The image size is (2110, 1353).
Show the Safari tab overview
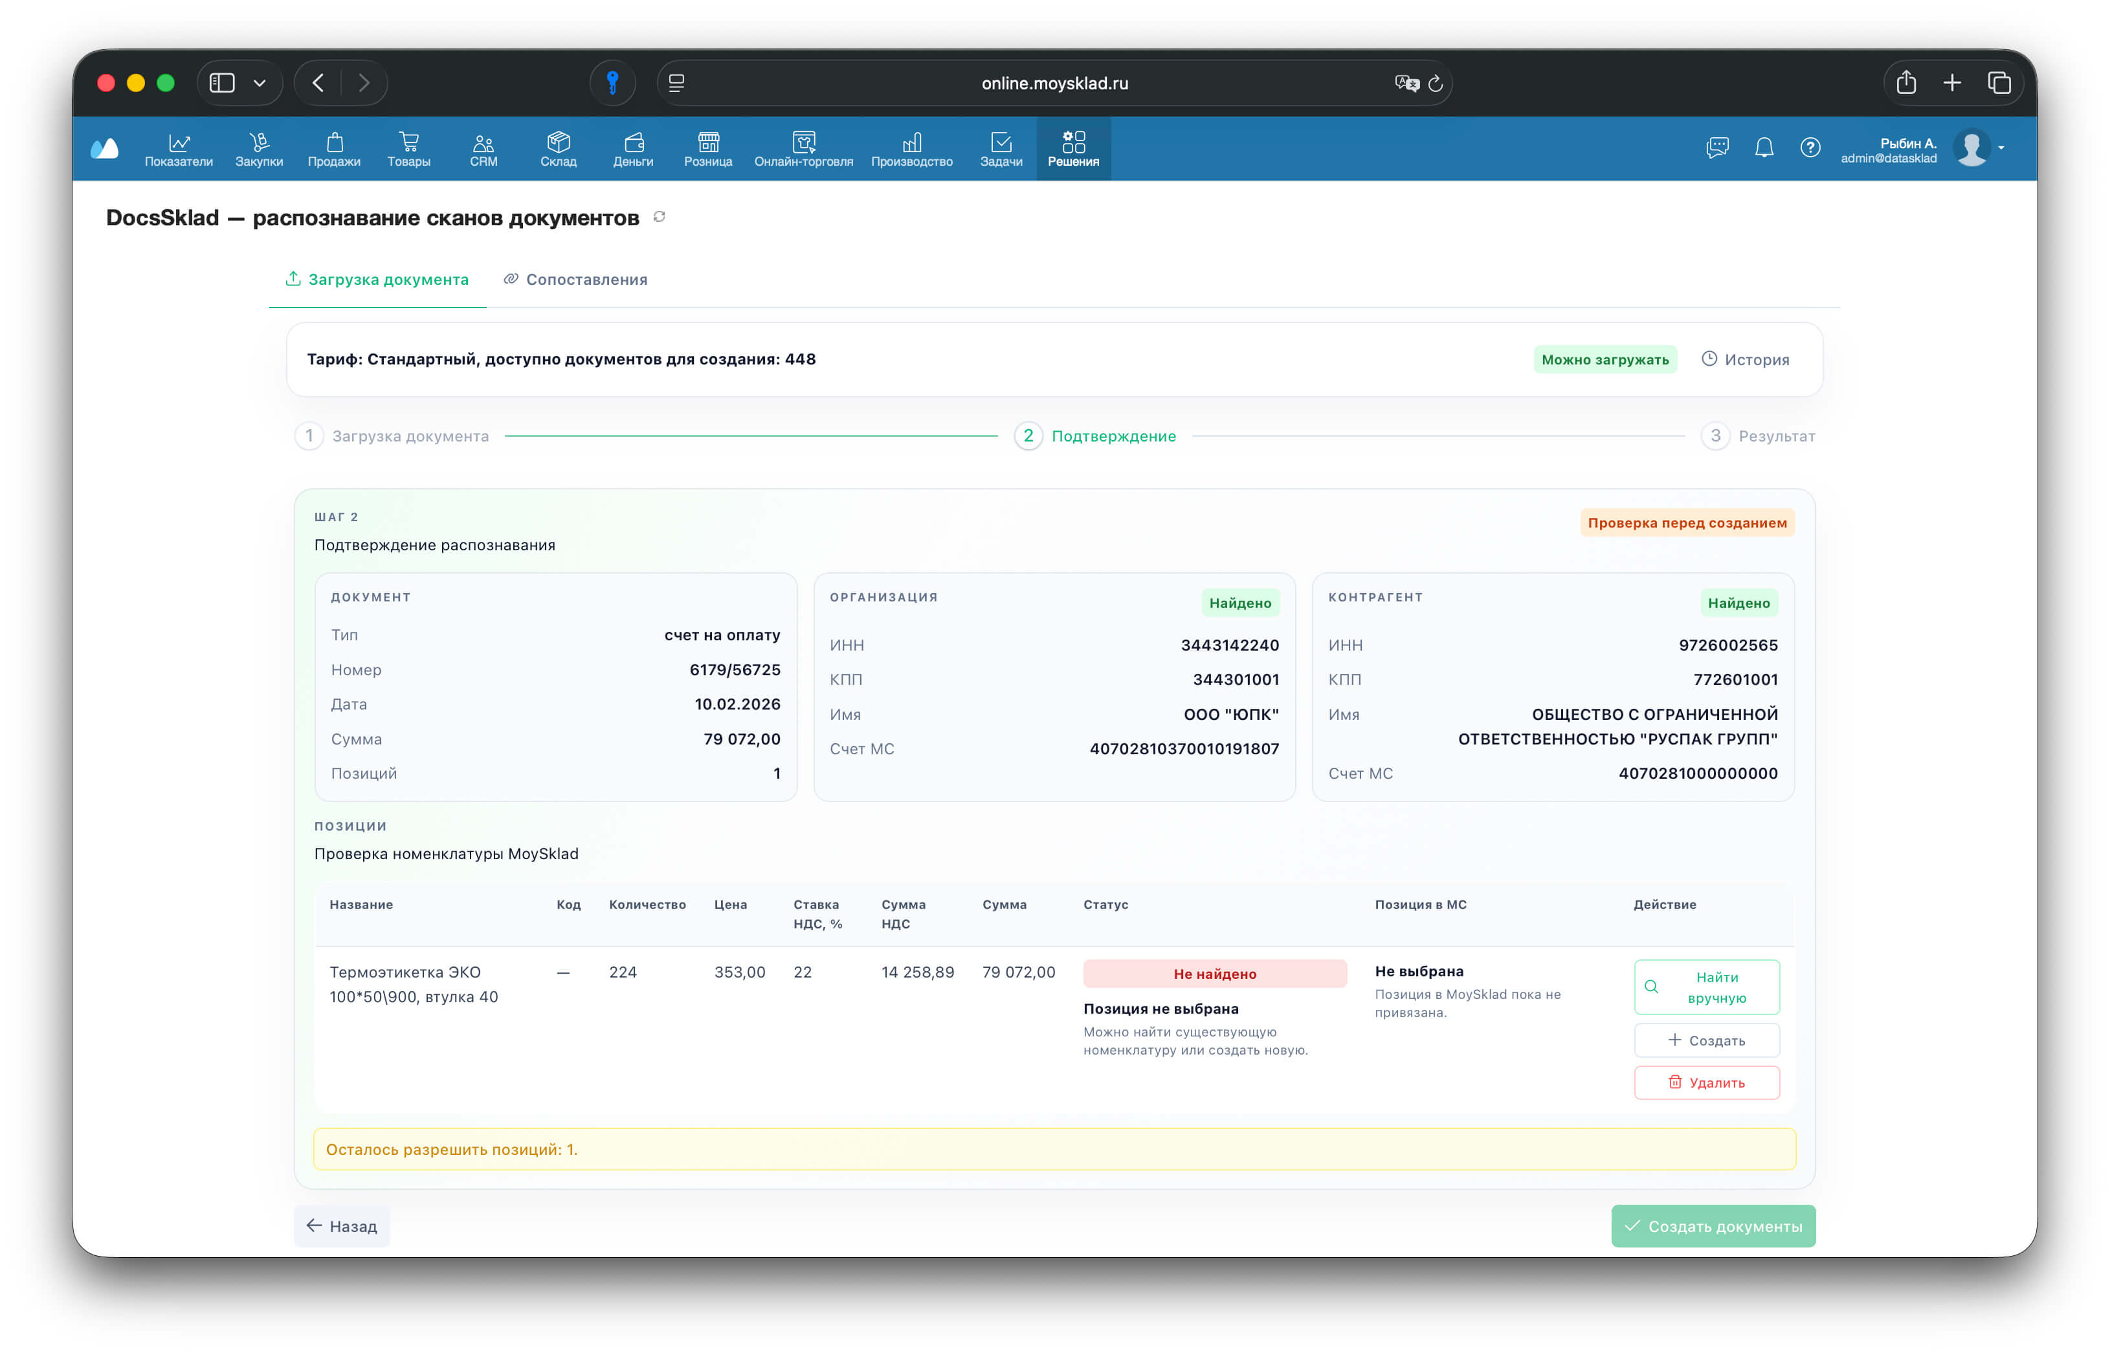pos(1999,83)
